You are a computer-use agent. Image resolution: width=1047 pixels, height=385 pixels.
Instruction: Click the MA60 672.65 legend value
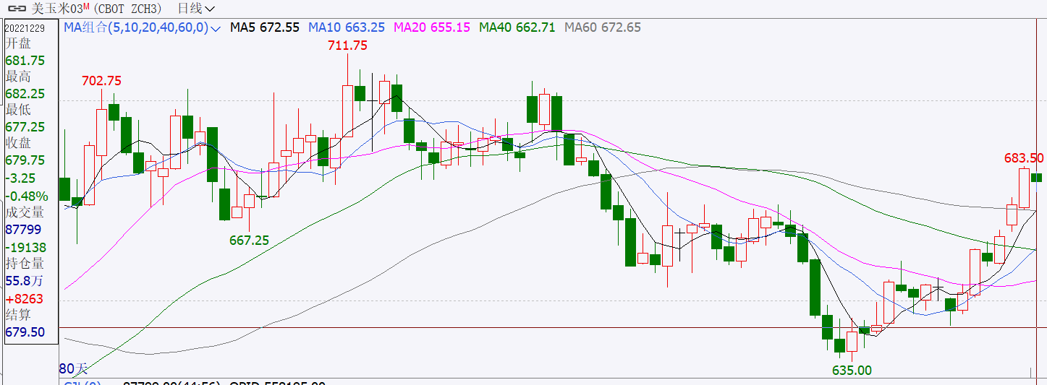click(x=603, y=27)
